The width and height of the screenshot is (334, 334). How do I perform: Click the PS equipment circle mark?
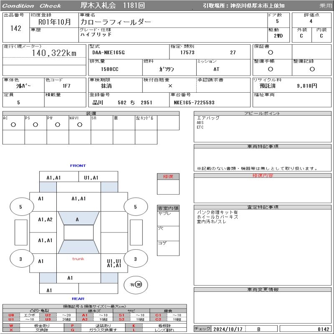pyautogui.click(x=35, y=125)
